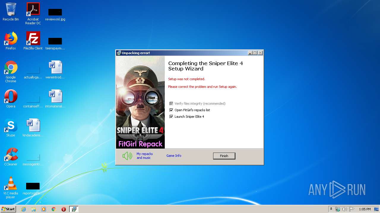Open the Windows Start menu

pyautogui.click(x=8, y=209)
